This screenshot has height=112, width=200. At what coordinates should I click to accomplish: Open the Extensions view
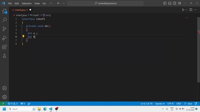click(x=4, y=47)
